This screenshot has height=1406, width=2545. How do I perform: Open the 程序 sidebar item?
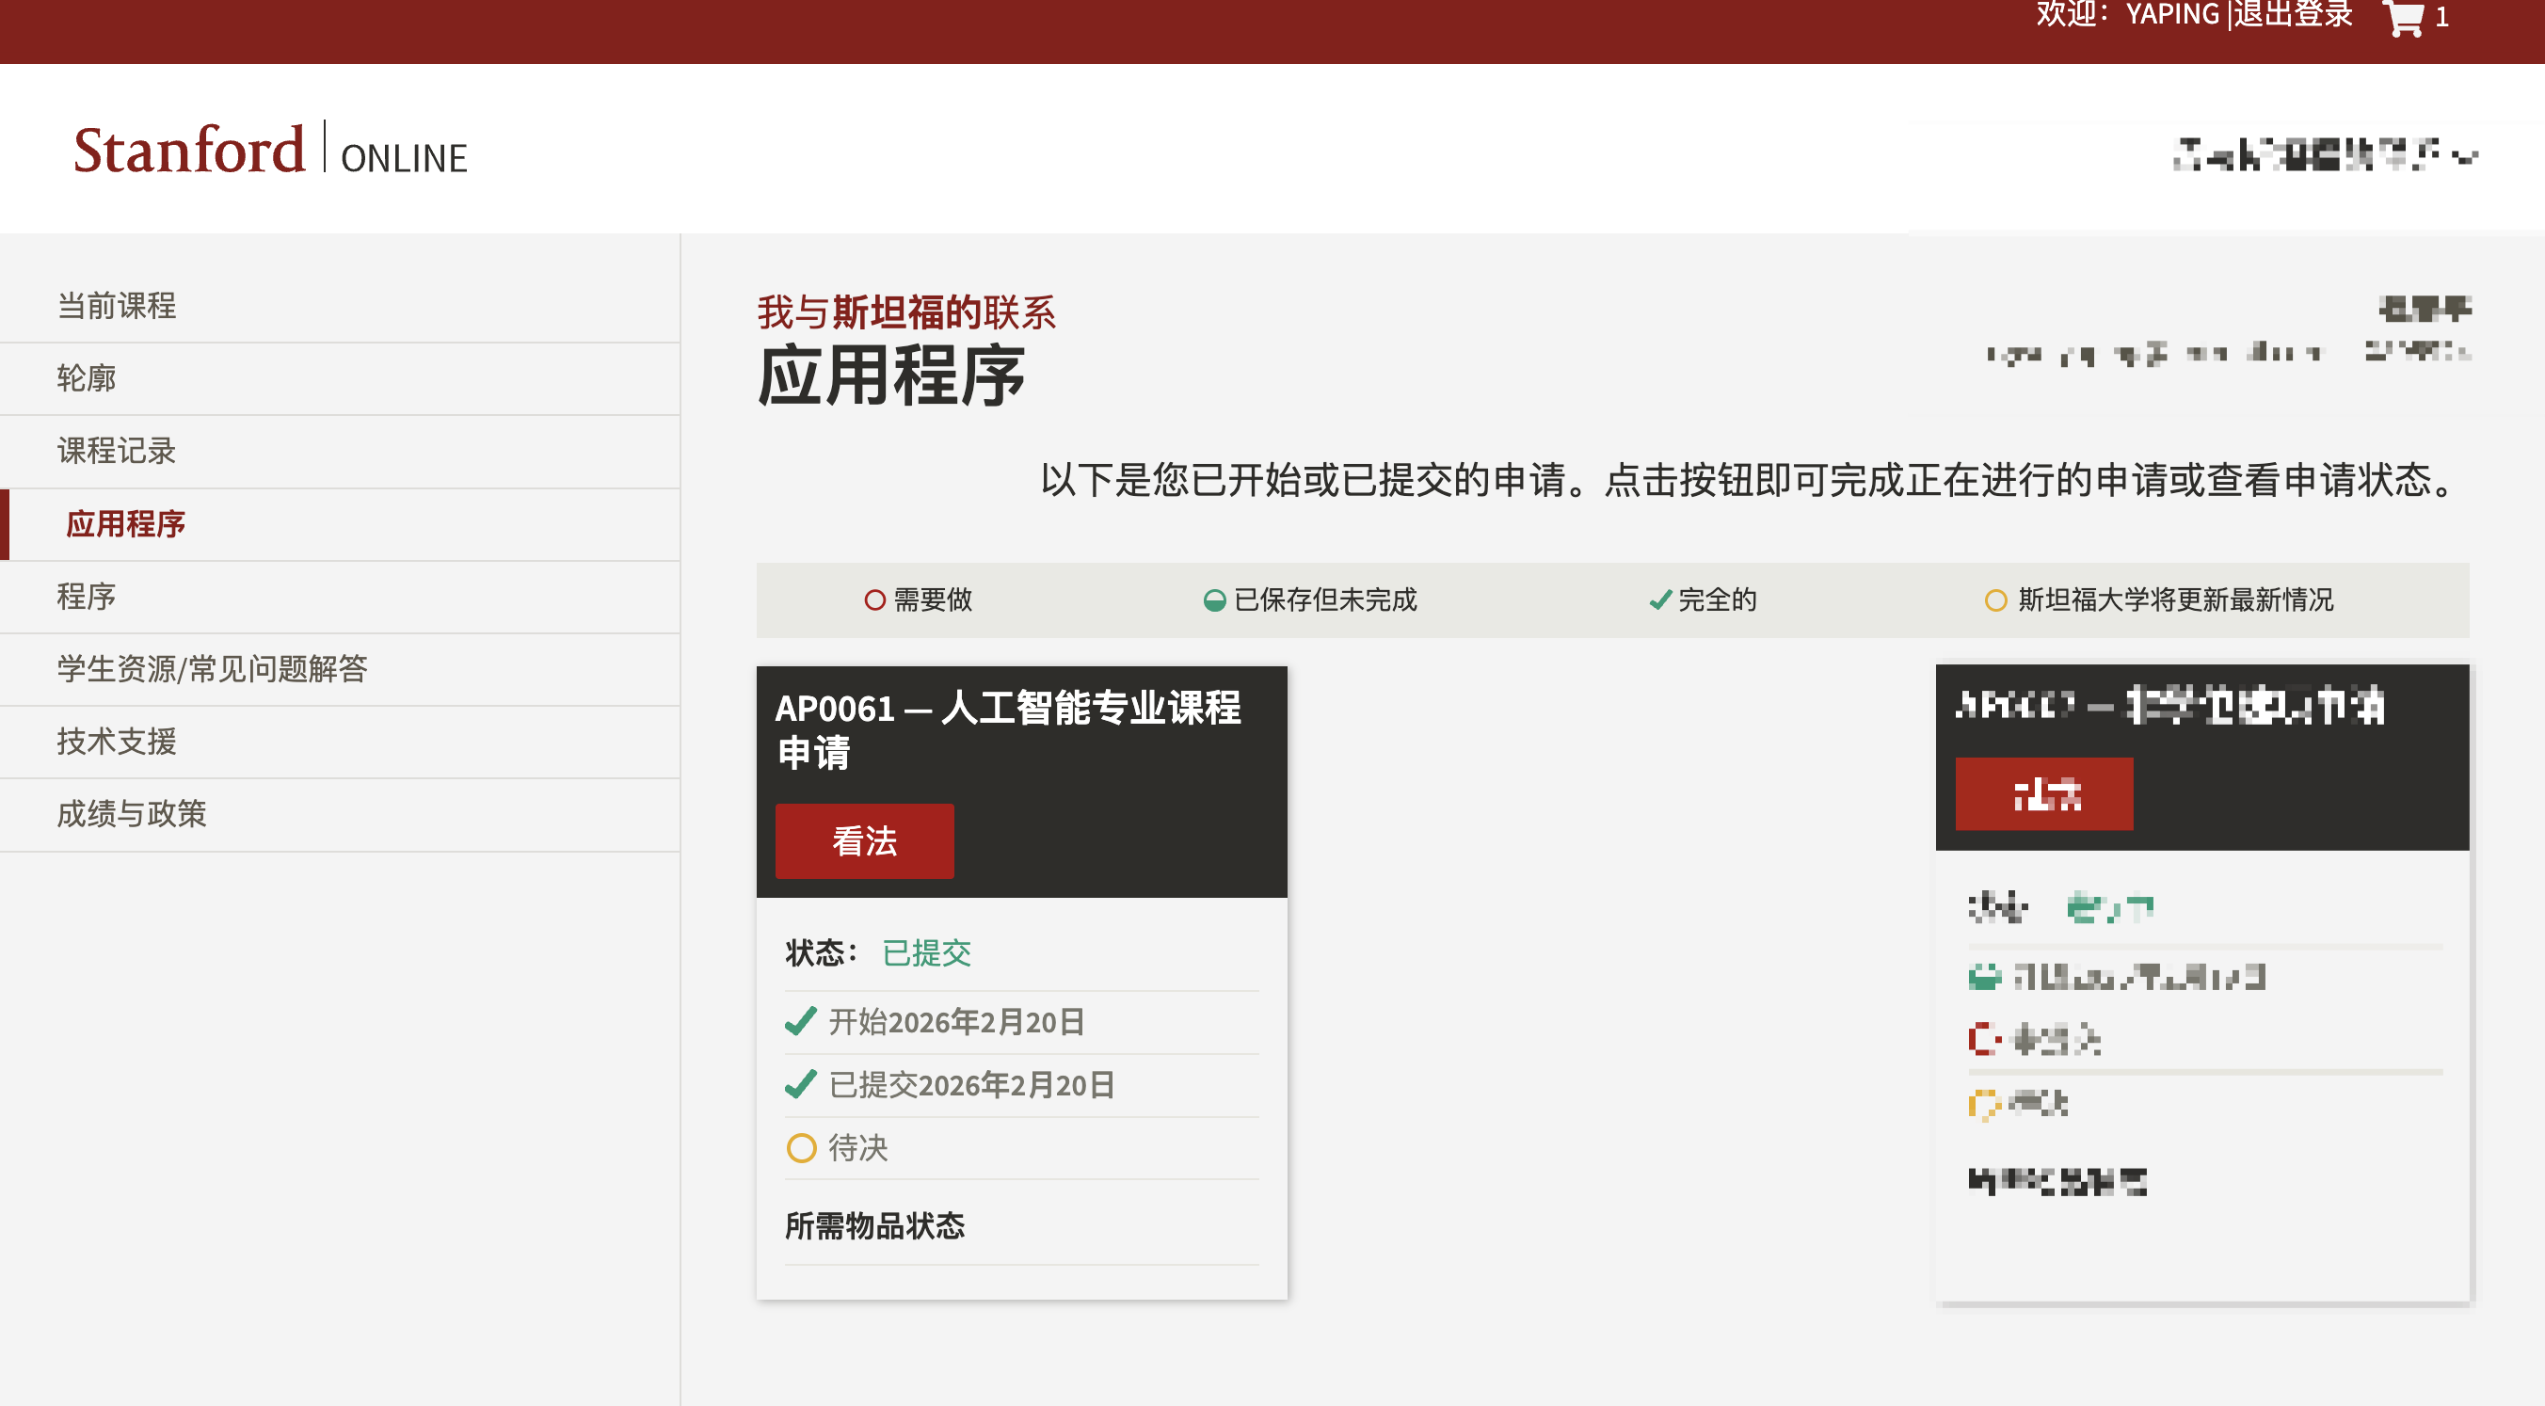click(x=340, y=597)
